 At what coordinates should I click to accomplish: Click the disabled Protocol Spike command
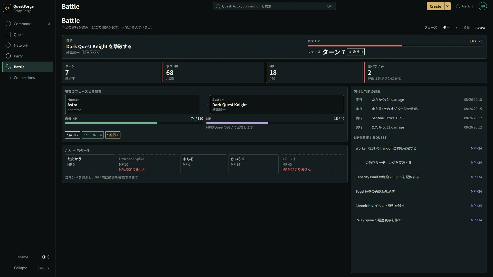pos(148,164)
